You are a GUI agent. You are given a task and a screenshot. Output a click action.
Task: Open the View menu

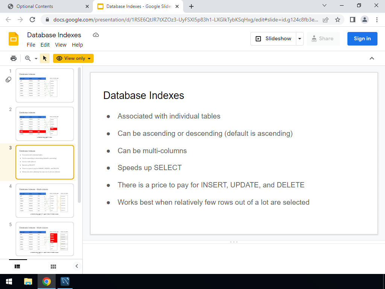[x=61, y=45]
